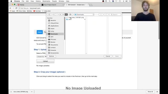Viewport: 168px width, 94px height.
Task: Click the Options button
Action: [x=51, y=56]
